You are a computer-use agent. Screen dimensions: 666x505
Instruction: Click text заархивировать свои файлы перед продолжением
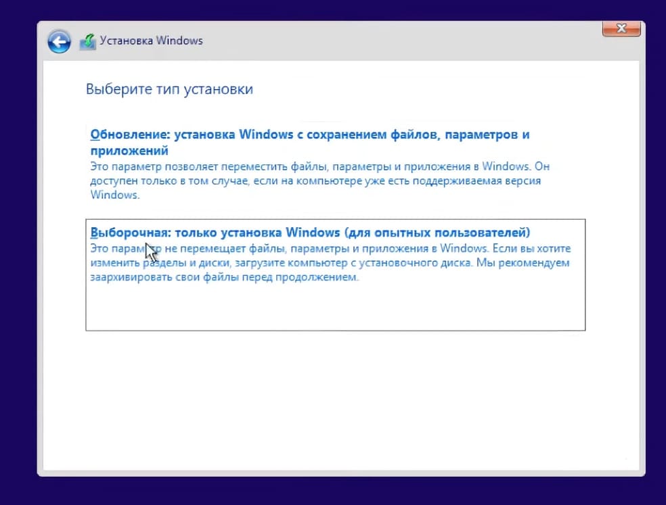tap(224, 277)
